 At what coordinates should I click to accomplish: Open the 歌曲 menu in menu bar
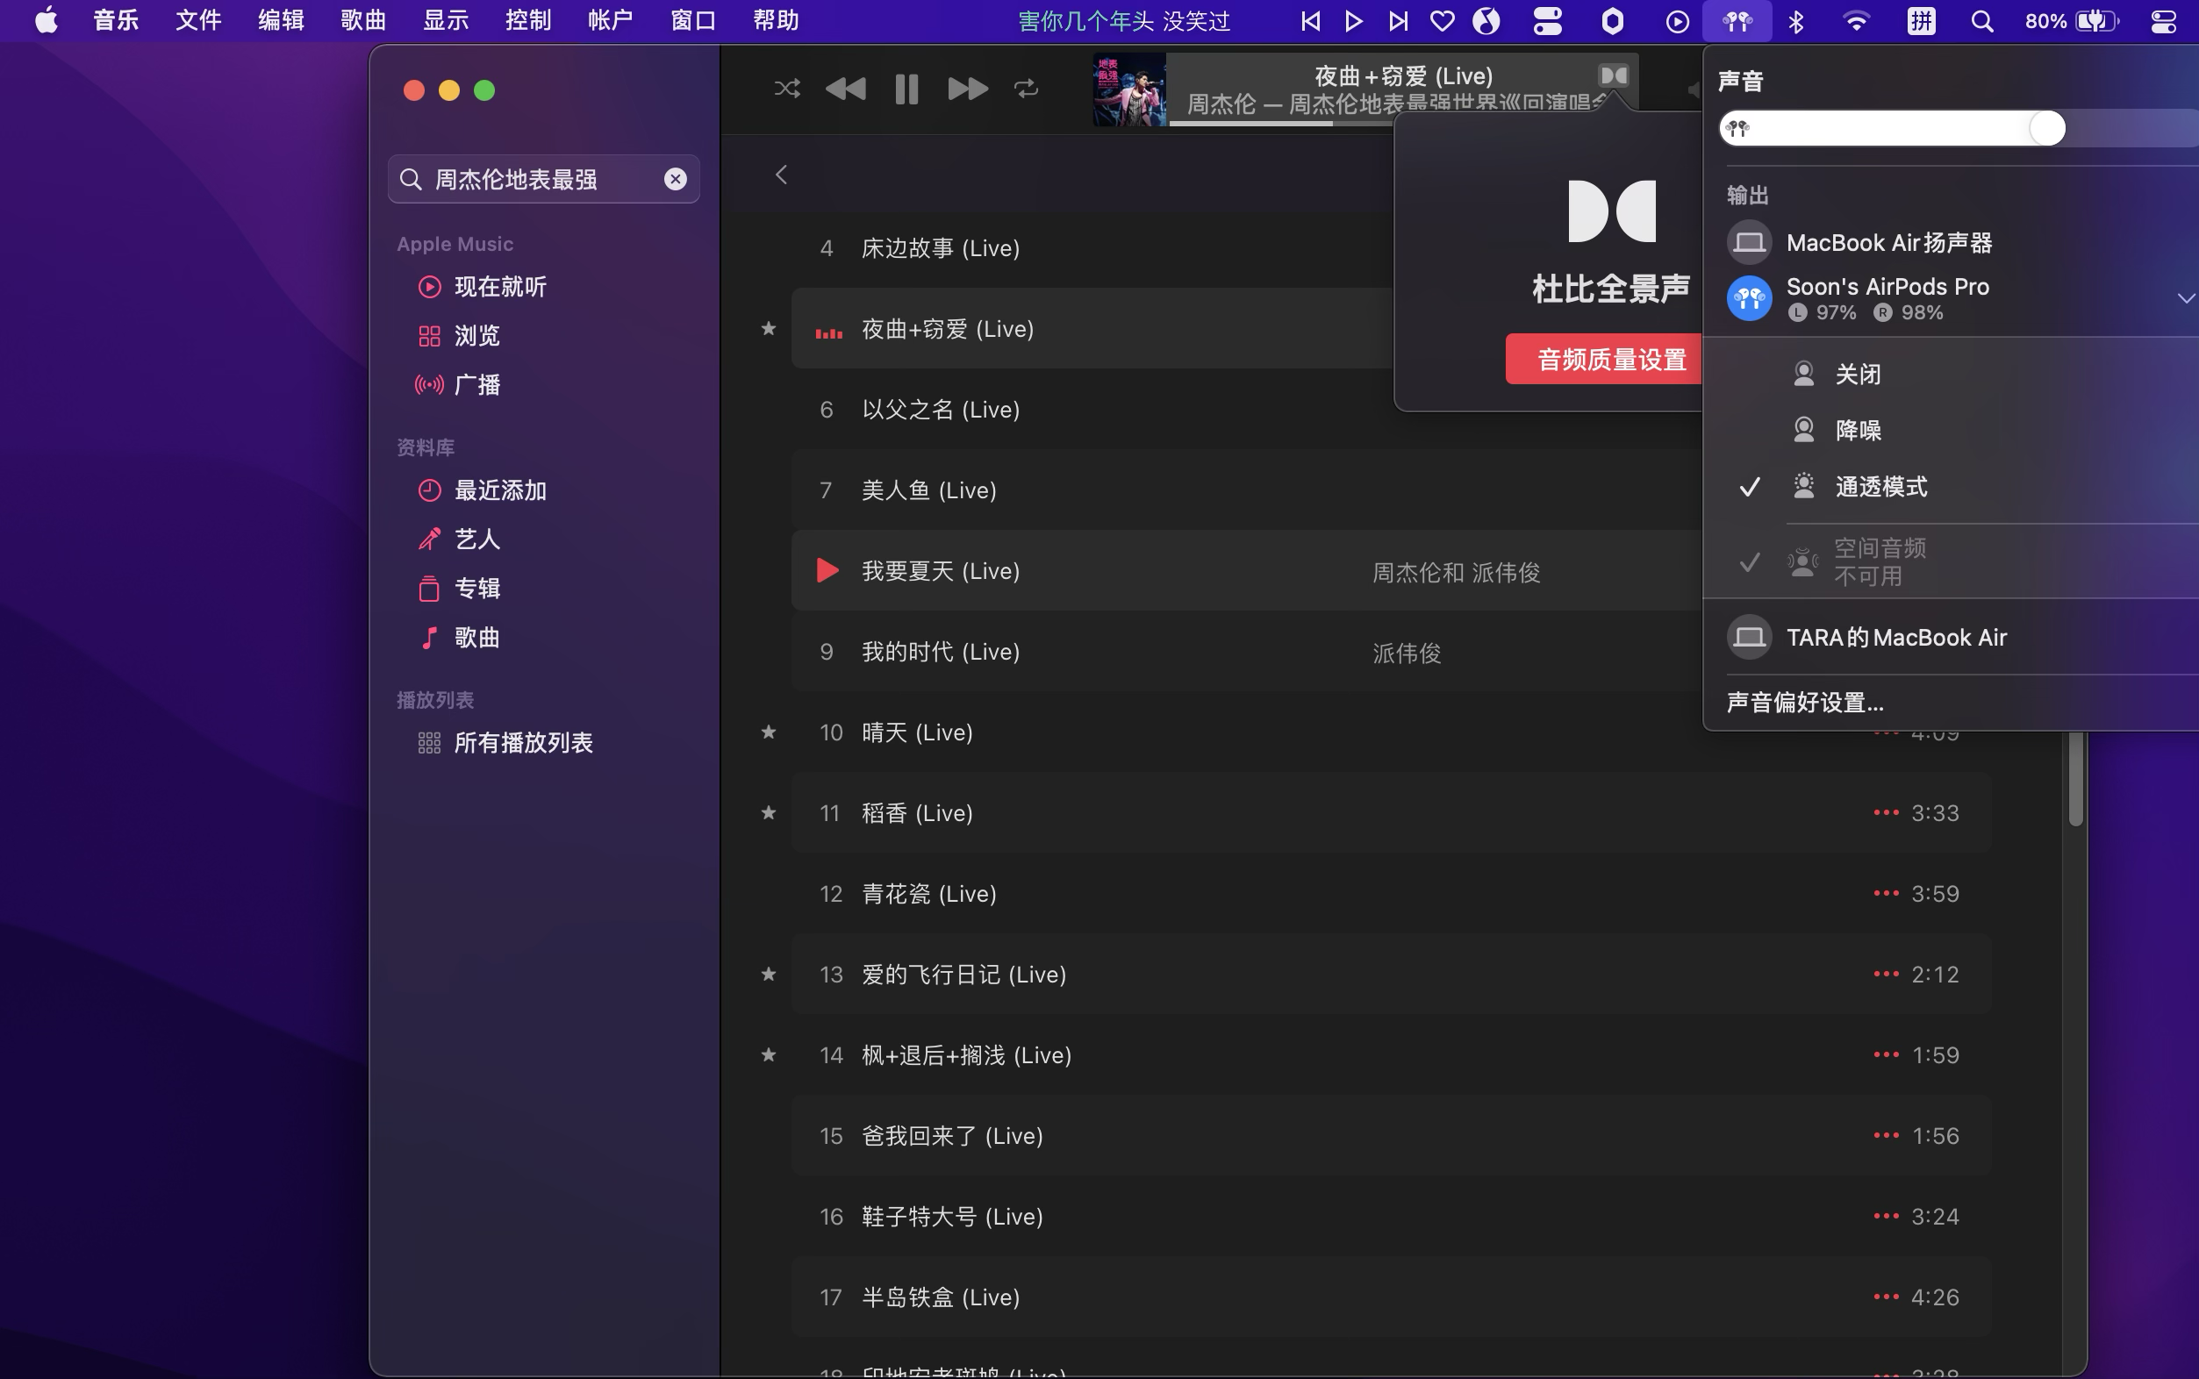click(363, 20)
